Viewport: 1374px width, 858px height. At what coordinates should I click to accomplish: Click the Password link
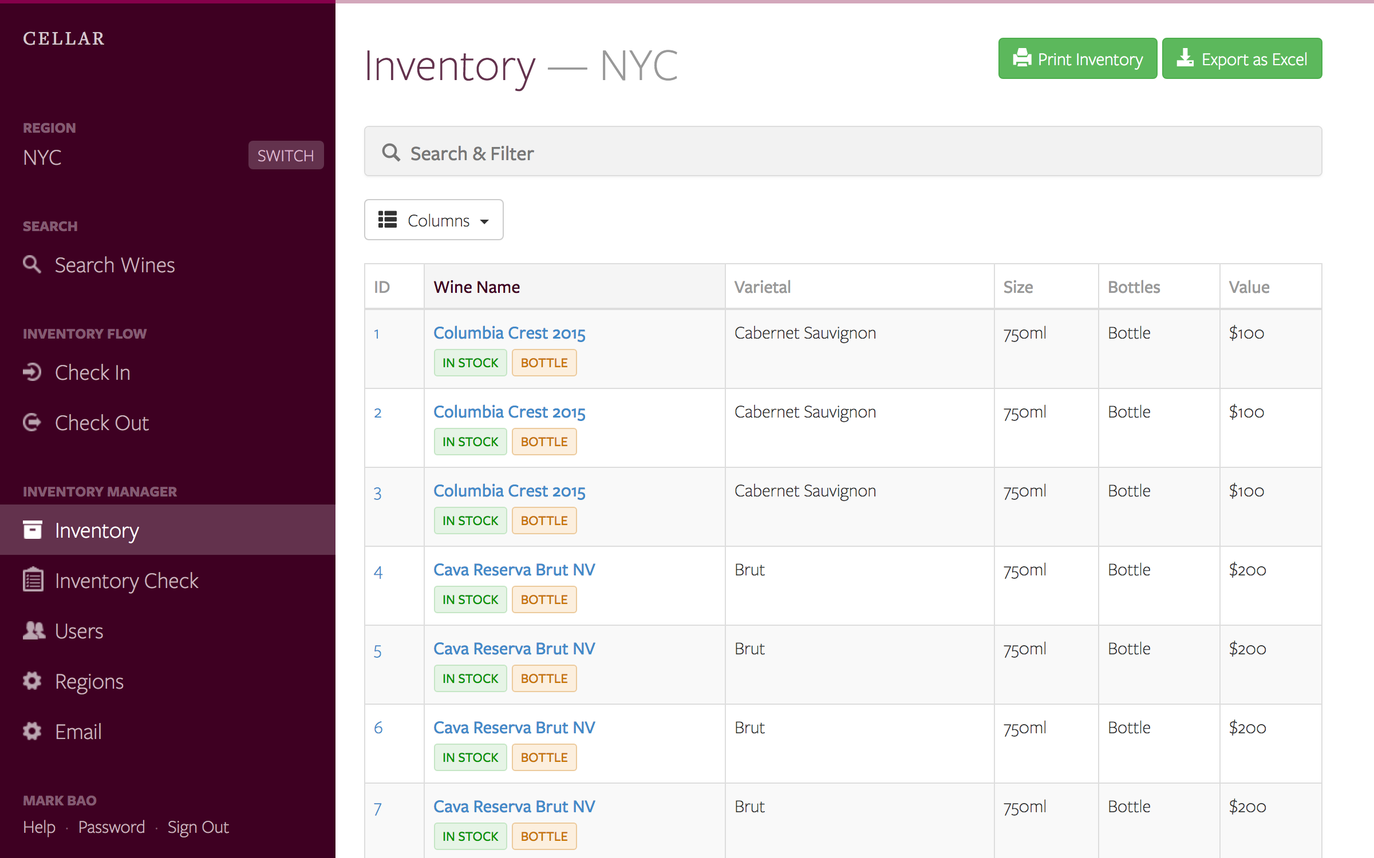click(112, 827)
